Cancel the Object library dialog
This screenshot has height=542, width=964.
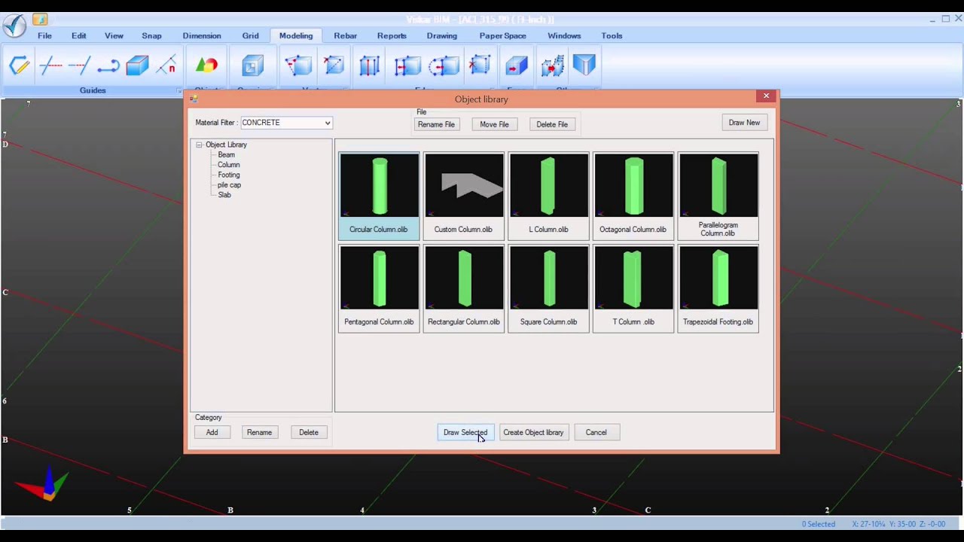596,432
